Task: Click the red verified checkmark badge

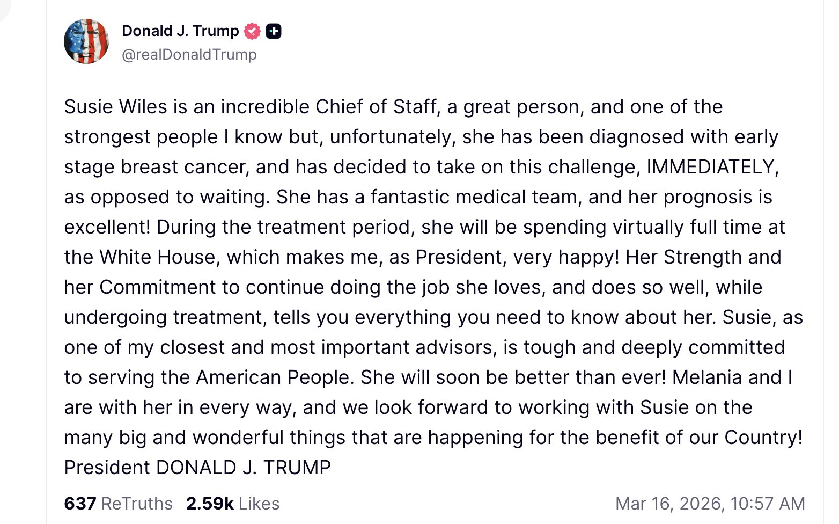Action: point(252,32)
